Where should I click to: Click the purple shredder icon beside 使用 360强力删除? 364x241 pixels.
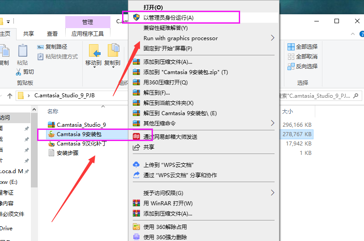click(x=136, y=237)
